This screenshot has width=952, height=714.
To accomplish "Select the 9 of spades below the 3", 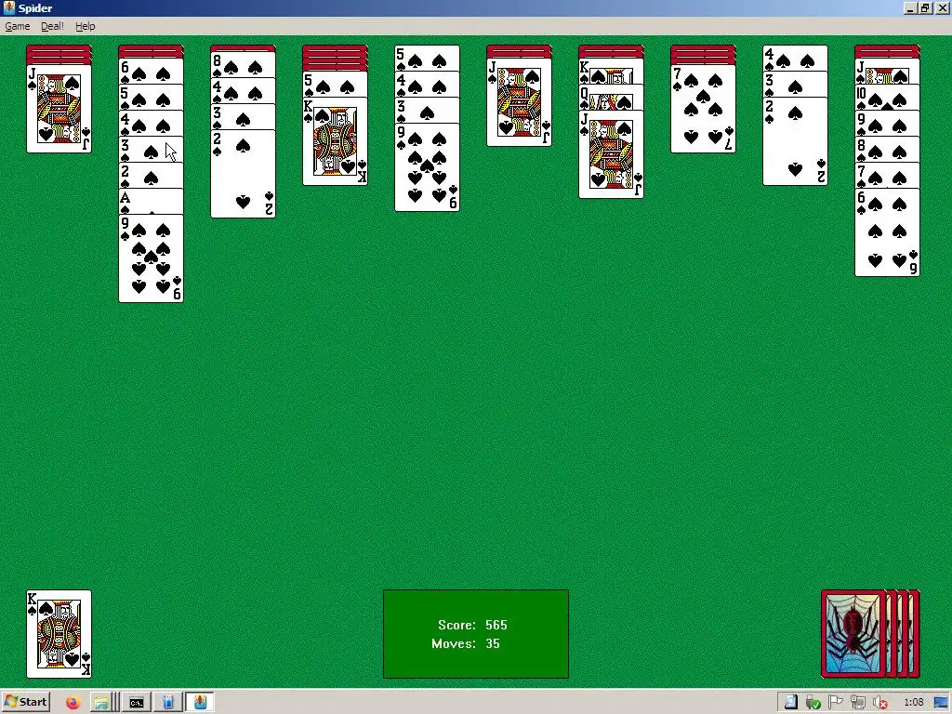I will 427,167.
